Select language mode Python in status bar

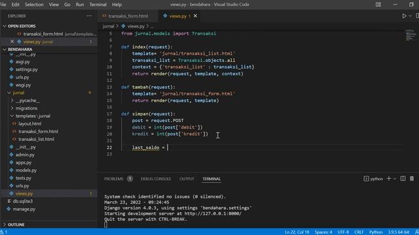coord(376,232)
